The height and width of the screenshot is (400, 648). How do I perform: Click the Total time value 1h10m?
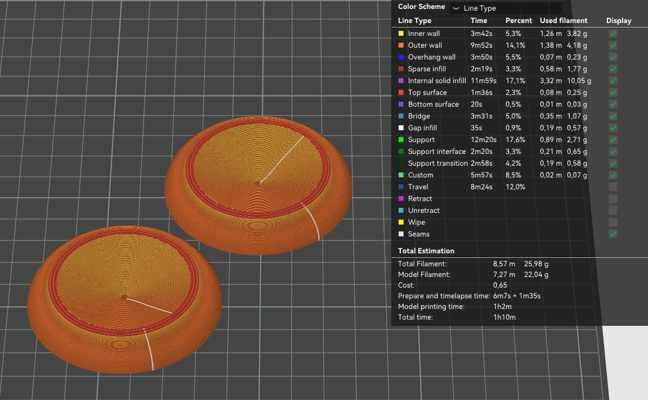click(504, 317)
